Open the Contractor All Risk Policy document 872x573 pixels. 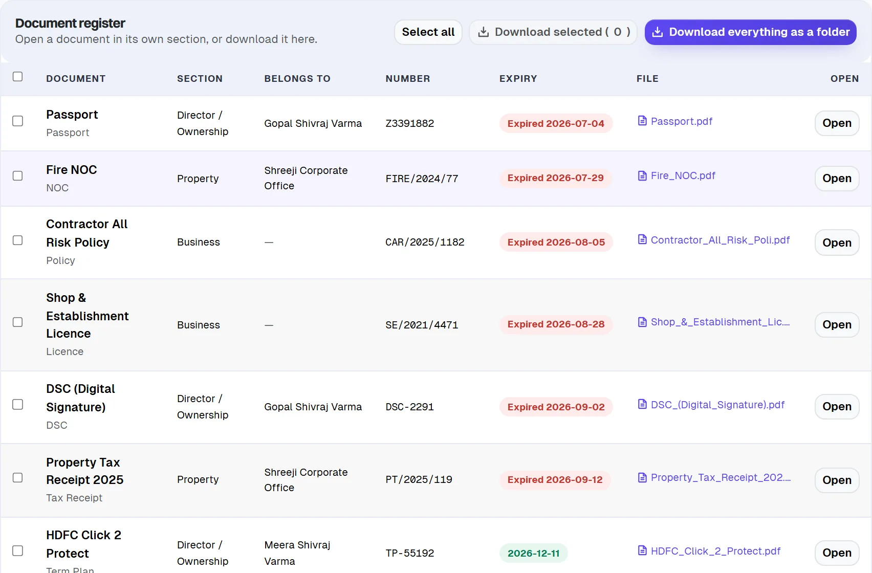837,243
